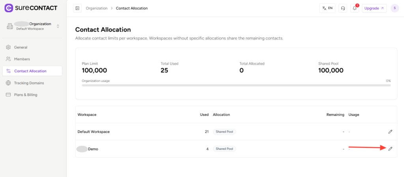Toggle the sidebar collapse icon
The height and width of the screenshot is (177, 404).
77,8
